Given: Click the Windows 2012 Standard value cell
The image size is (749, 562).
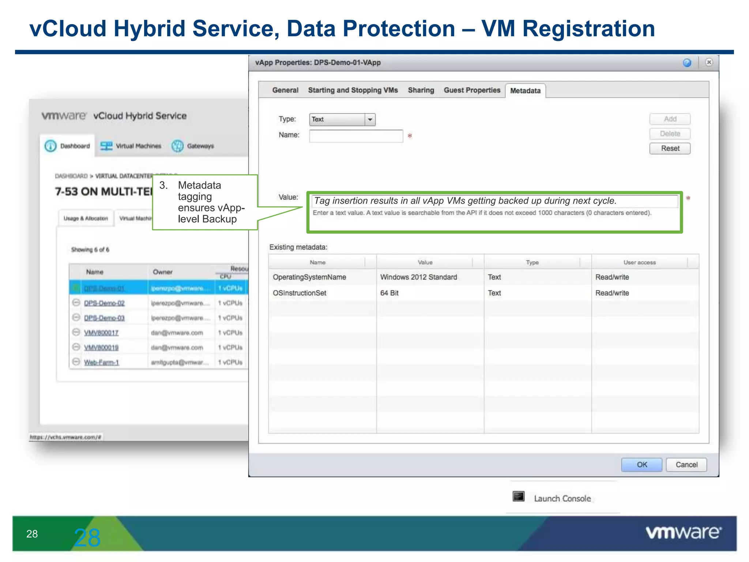Looking at the screenshot, I should coord(419,277).
